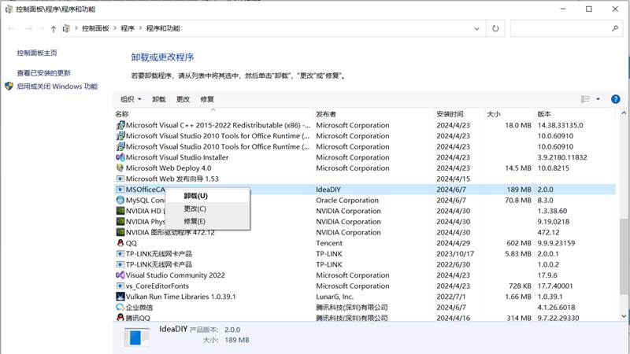Click the Forward navigation arrow
Screen dimensions: 630x354
(28, 28)
